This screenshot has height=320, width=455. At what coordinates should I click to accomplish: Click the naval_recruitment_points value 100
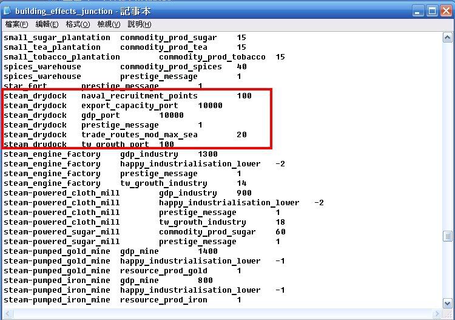(244, 96)
